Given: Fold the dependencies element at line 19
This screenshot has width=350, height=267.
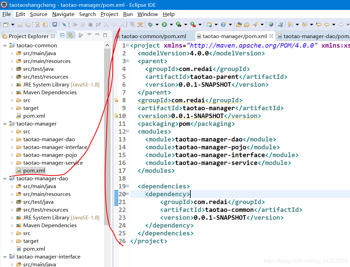Looking at the screenshot, I should click(x=128, y=186).
